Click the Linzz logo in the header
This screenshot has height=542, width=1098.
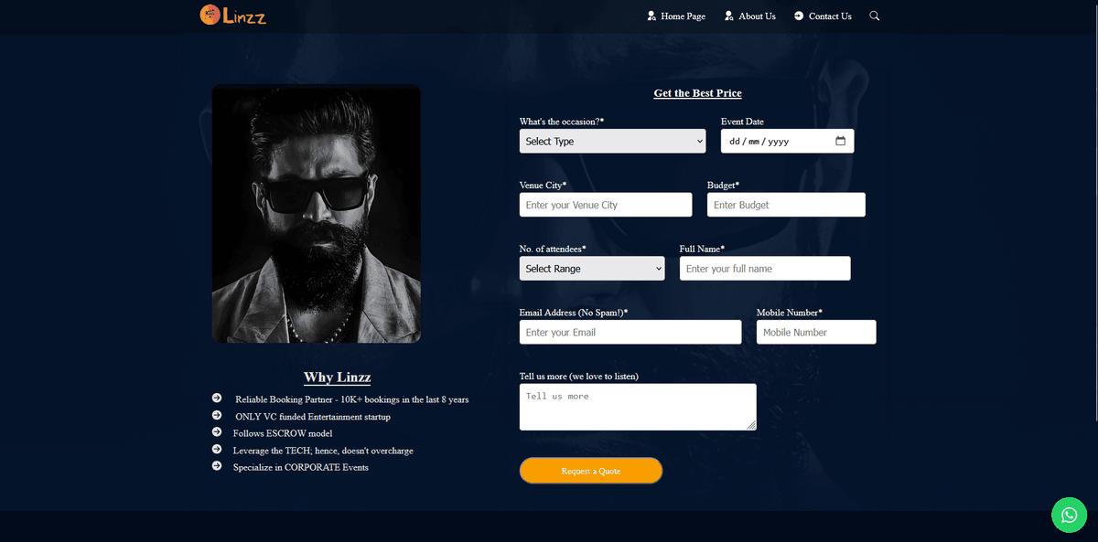(x=233, y=16)
